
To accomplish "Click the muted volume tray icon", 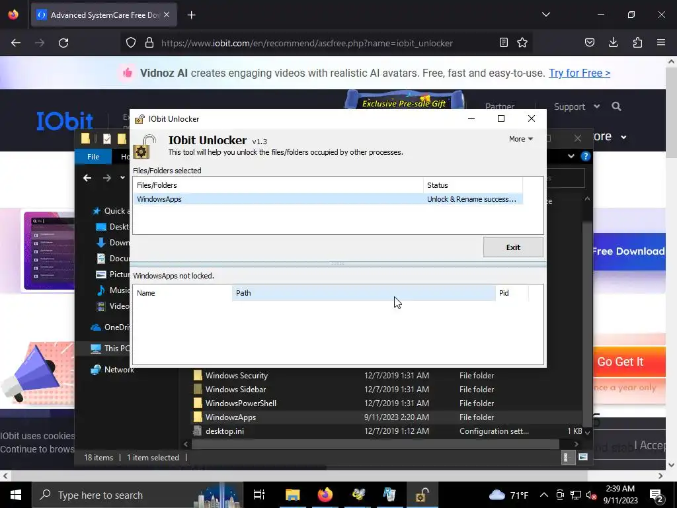I will [x=592, y=495].
